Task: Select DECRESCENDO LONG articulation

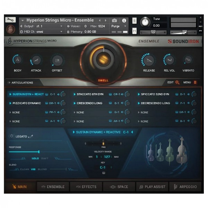Action: (155, 103)
